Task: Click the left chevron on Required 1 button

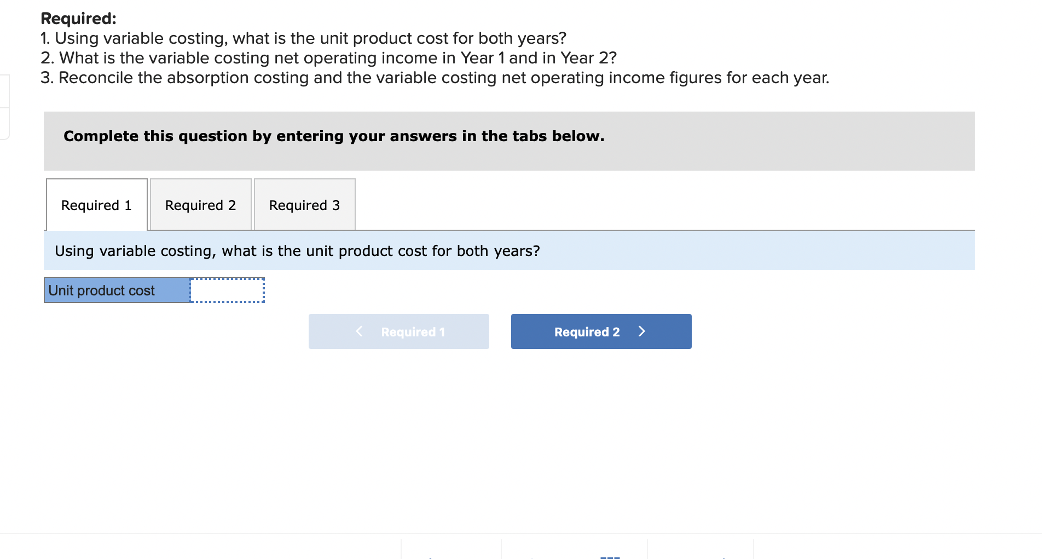Action: pos(359,331)
